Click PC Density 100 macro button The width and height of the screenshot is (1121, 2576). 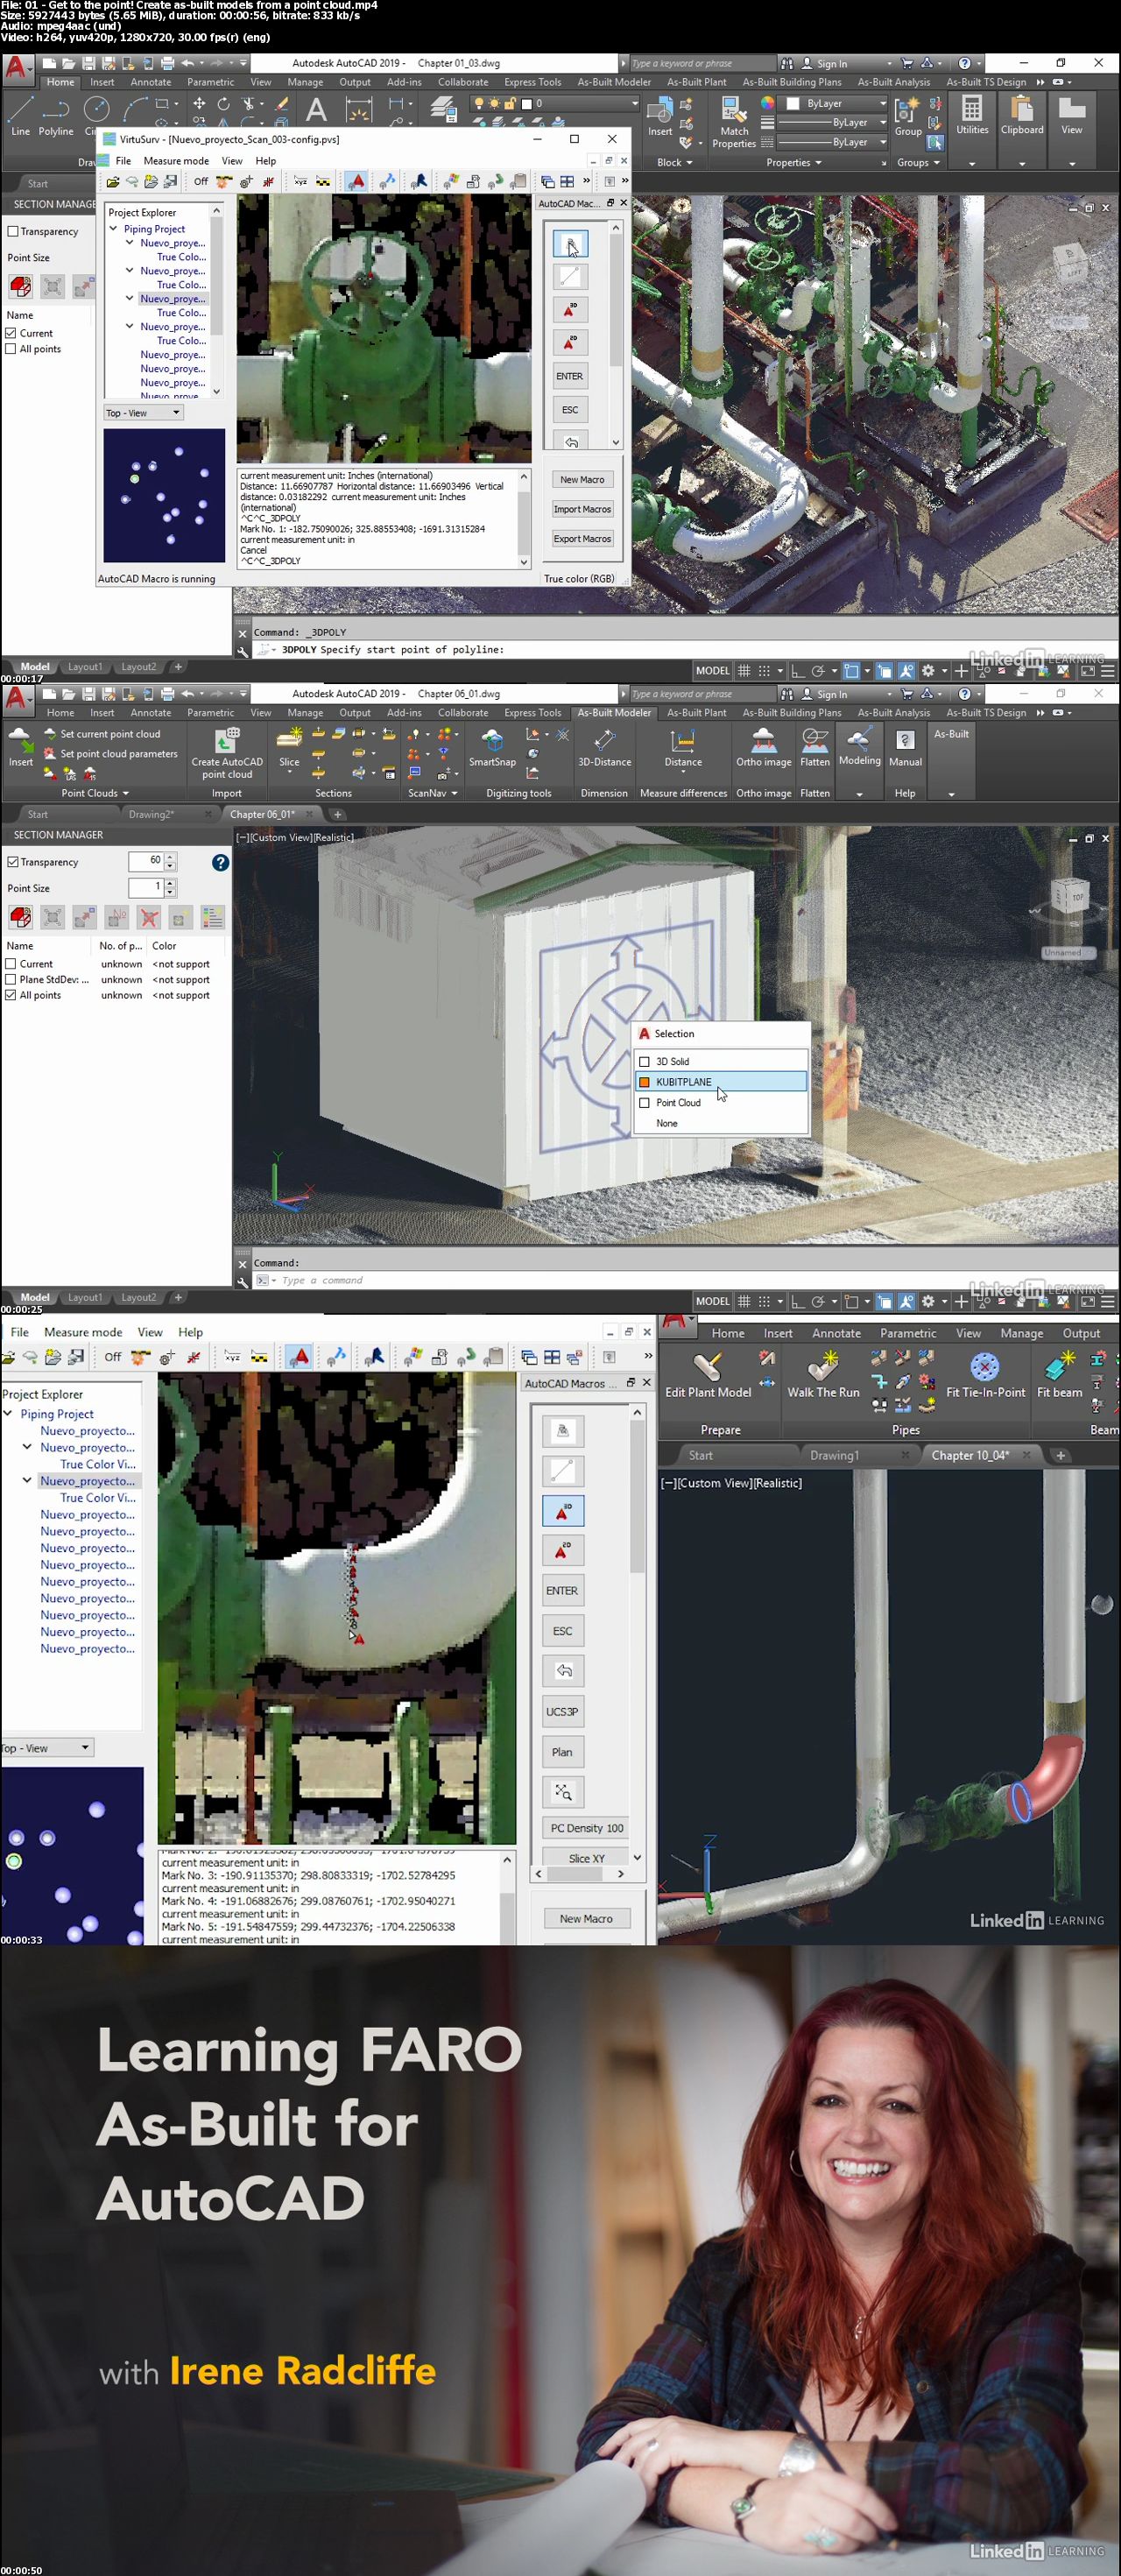click(586, 1827)
